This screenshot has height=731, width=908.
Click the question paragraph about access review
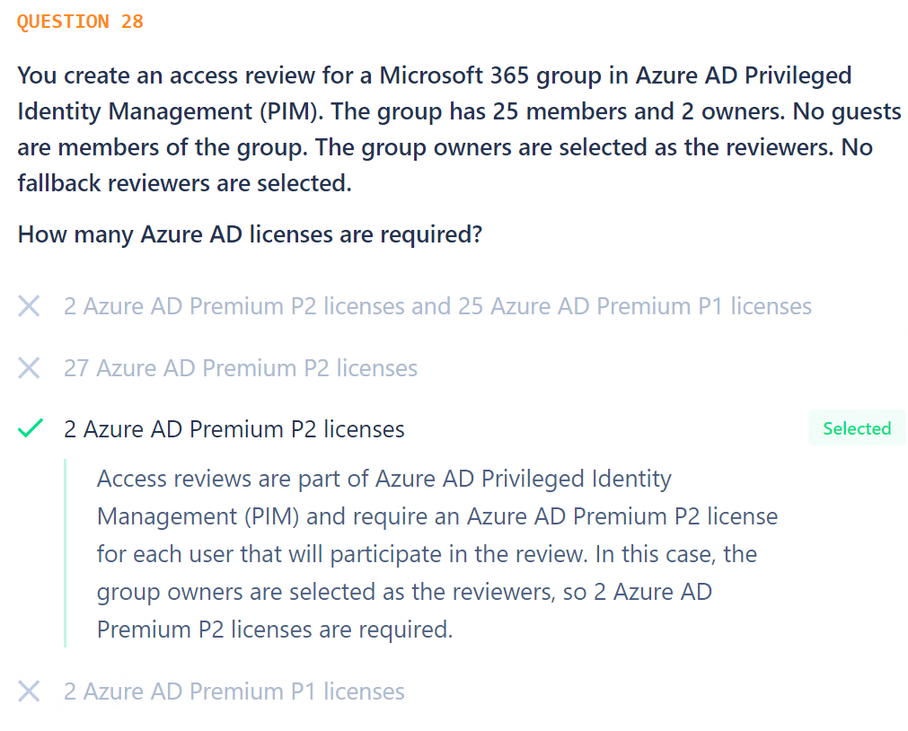[x=459, y=129]
